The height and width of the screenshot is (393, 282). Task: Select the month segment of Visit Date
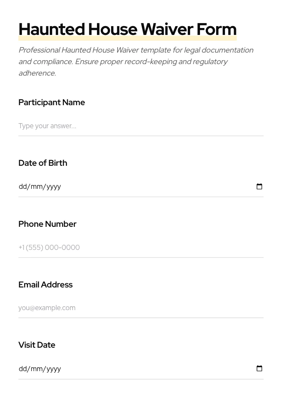tap(36, 369)
